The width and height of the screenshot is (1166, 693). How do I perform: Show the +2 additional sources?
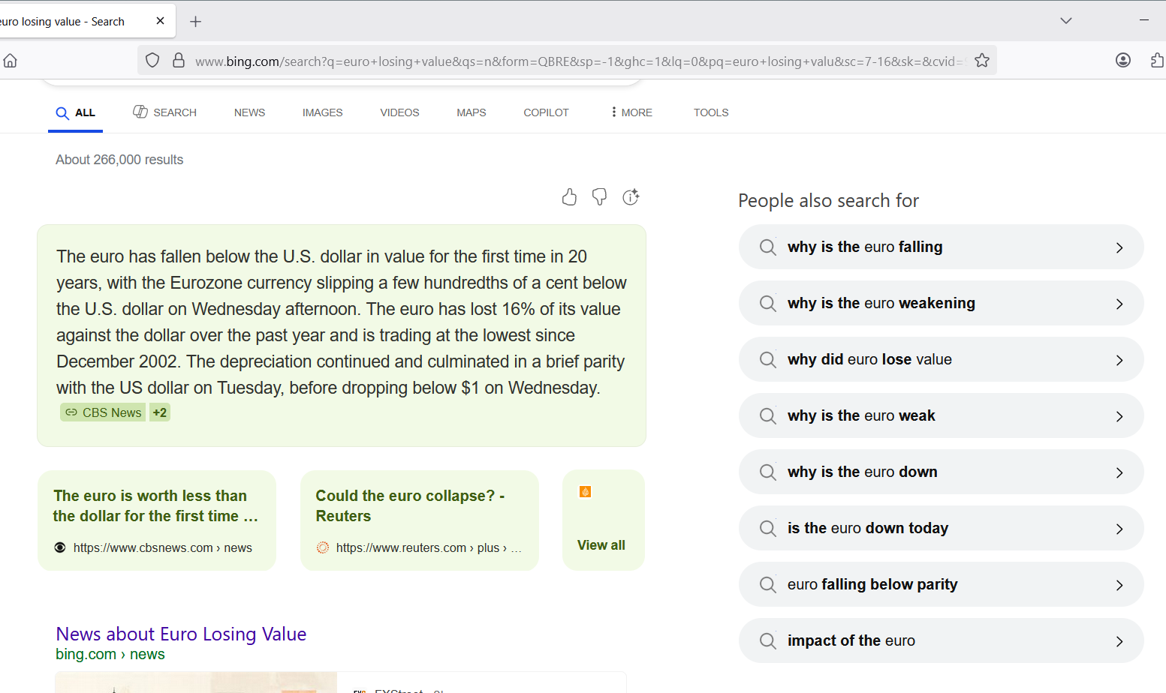pyautogui.click(x=160, y=412)
